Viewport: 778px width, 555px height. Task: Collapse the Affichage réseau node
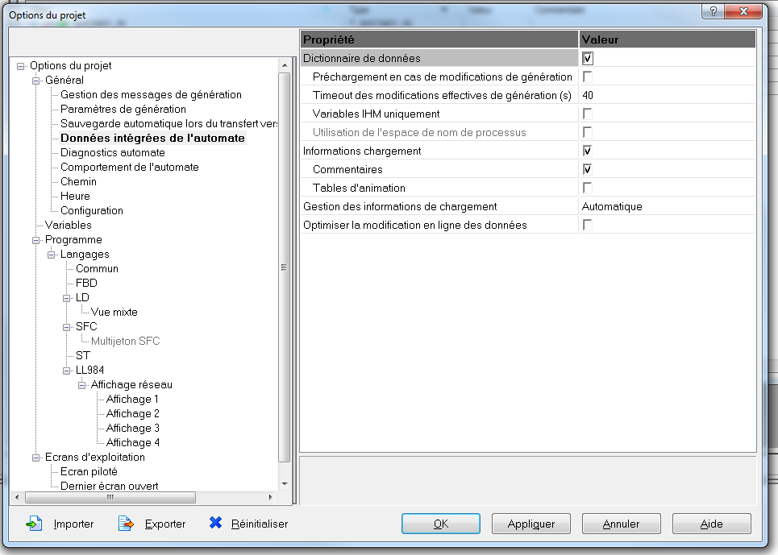(x=82, y=385)
